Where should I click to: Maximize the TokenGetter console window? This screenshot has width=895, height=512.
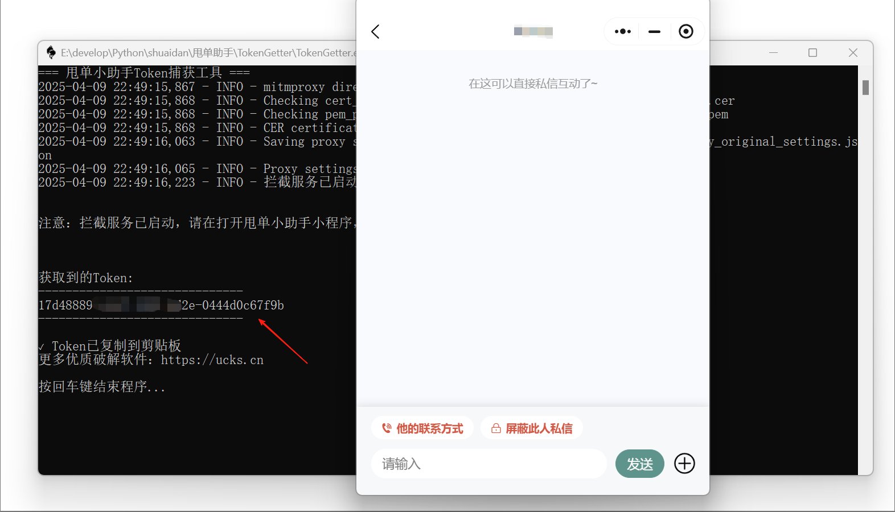point(812,52)
